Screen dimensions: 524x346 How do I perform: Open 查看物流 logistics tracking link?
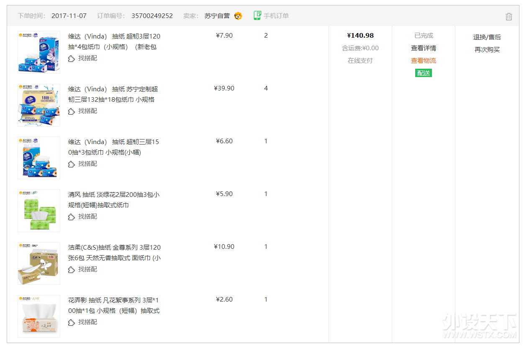(x=423, y=61)
